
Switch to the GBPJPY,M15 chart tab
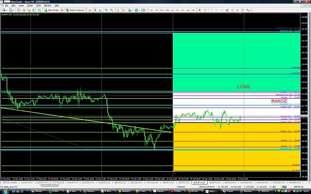[168, 183]
